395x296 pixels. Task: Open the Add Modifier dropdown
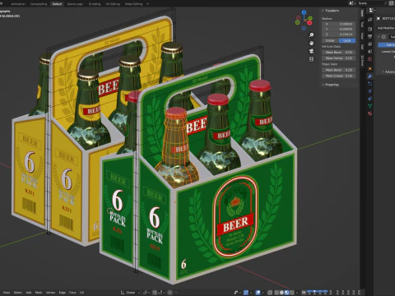386,28
